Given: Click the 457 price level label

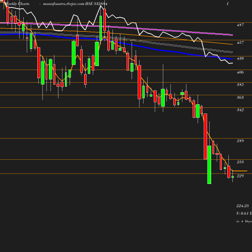Looking at the screenshot, I should (x=240, y=42).
